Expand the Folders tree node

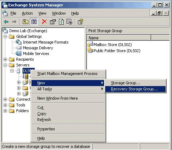tap(5, 111)
